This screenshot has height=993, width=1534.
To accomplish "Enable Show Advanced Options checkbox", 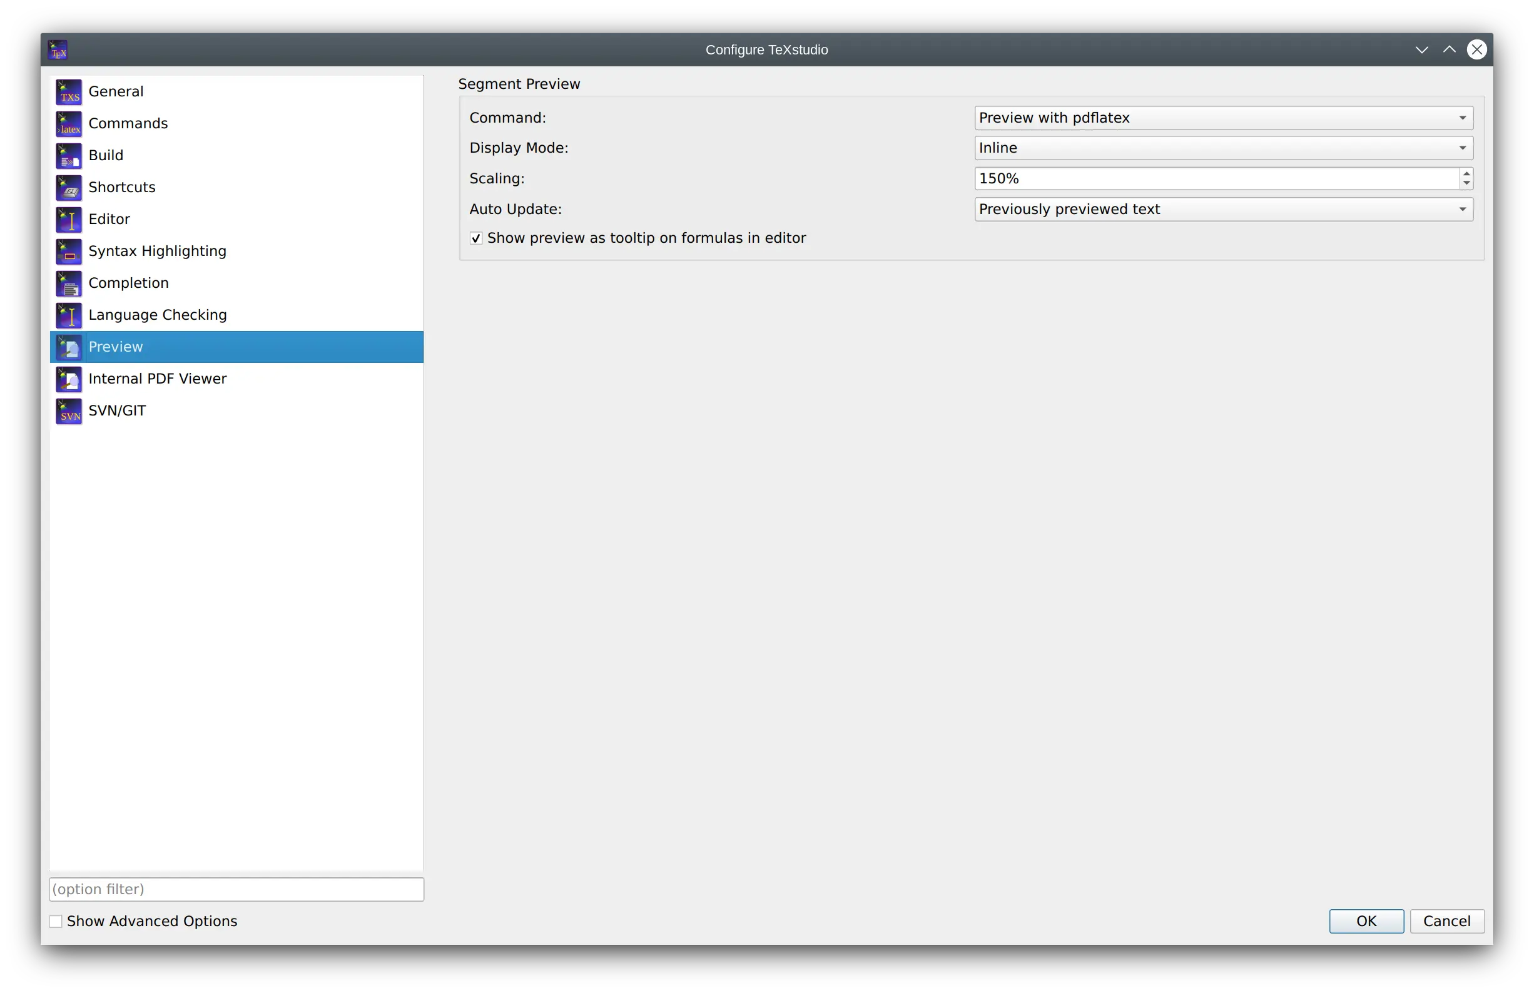I will pyautogui.click(x=56, y=922).
